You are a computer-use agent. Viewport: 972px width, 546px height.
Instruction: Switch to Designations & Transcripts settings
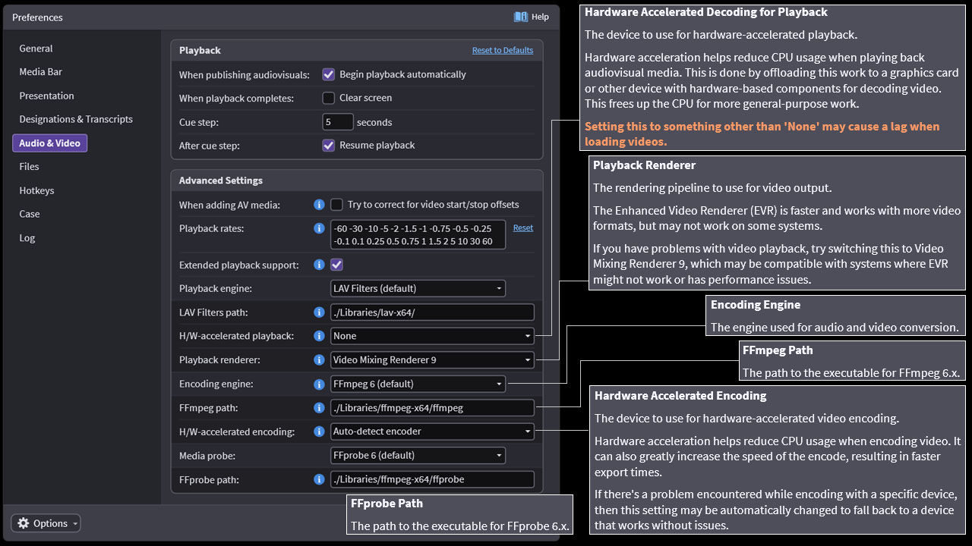click(x=76, y=119)
